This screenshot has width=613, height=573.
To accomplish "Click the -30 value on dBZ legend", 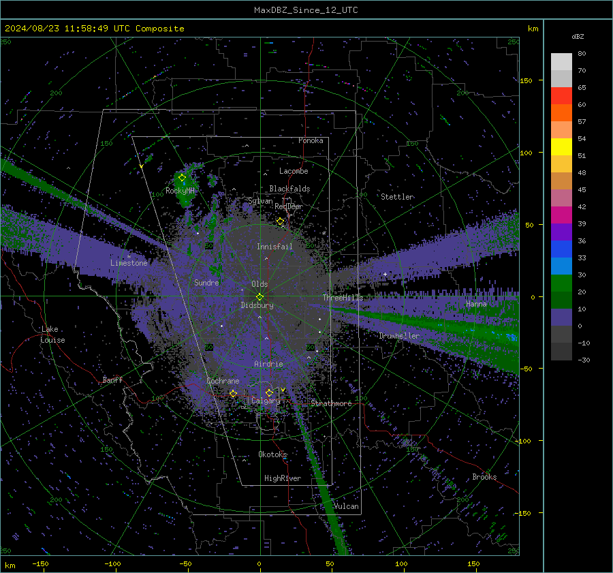I will click(584, 360).
